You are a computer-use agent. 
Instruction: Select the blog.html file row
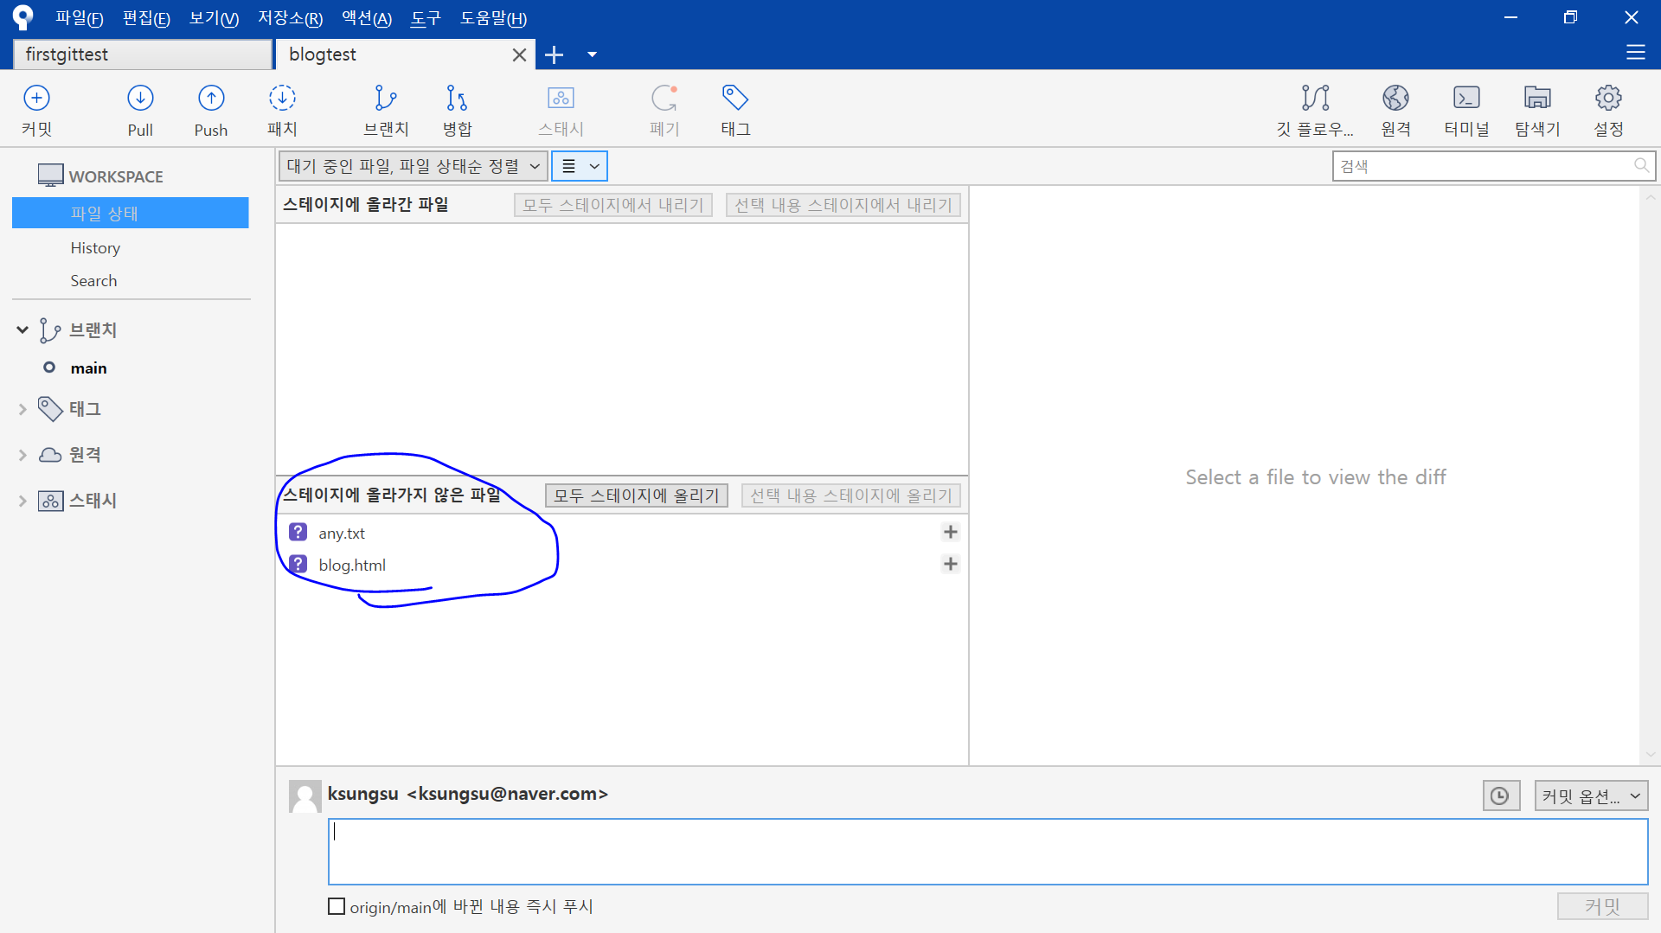pyautogui.click(x=621, y=565)
